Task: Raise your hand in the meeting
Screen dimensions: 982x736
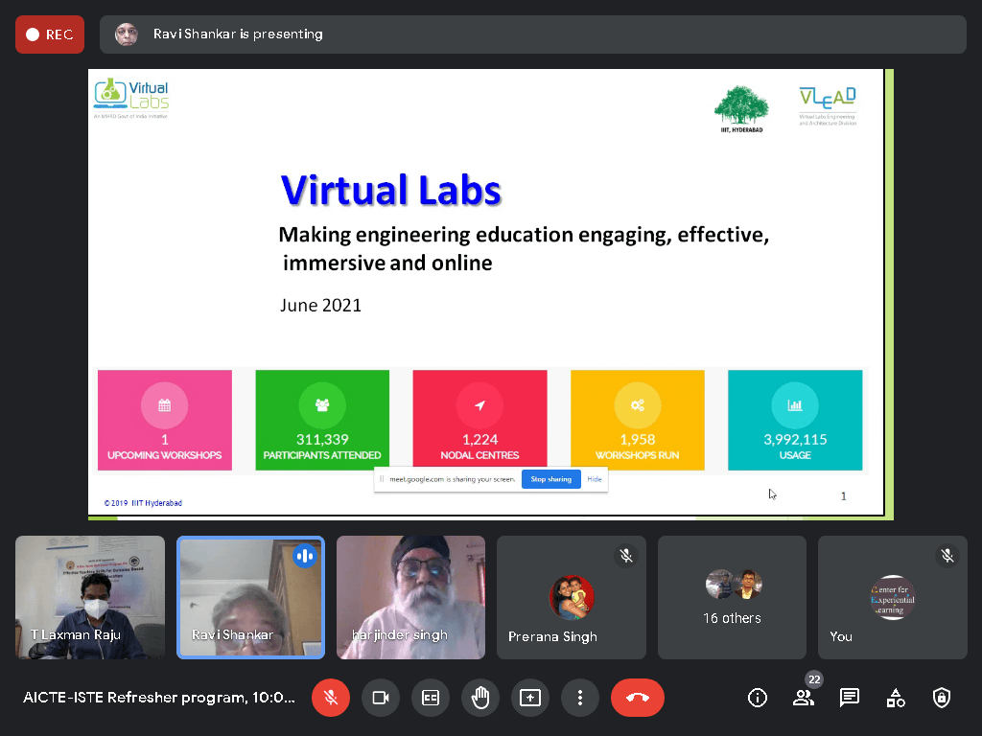Action: point(480,698)
